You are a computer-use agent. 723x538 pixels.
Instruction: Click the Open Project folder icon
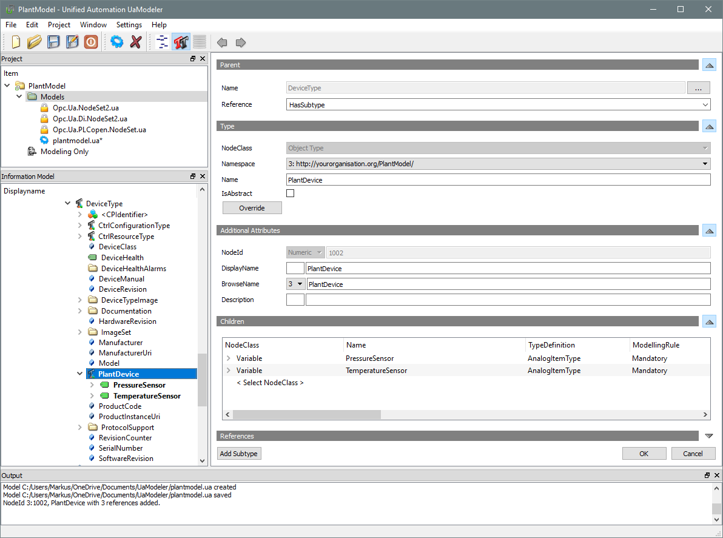point(35,42)
